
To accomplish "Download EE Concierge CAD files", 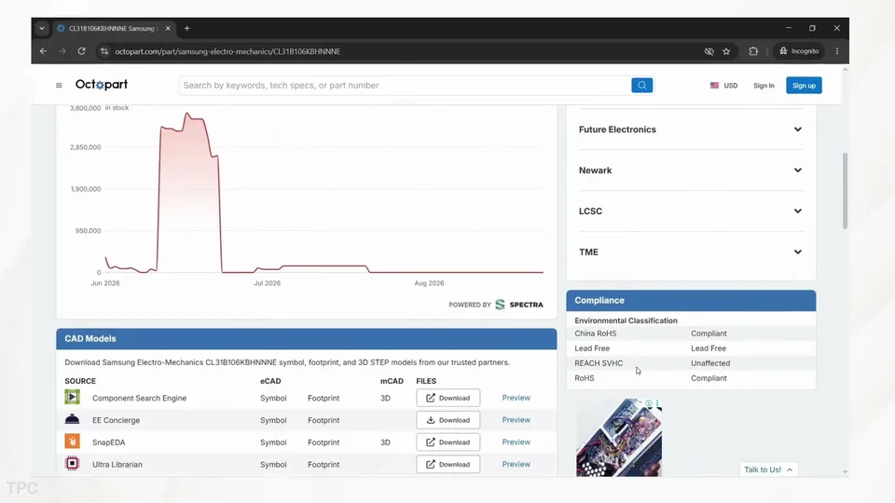I will (x=448, y=420).
